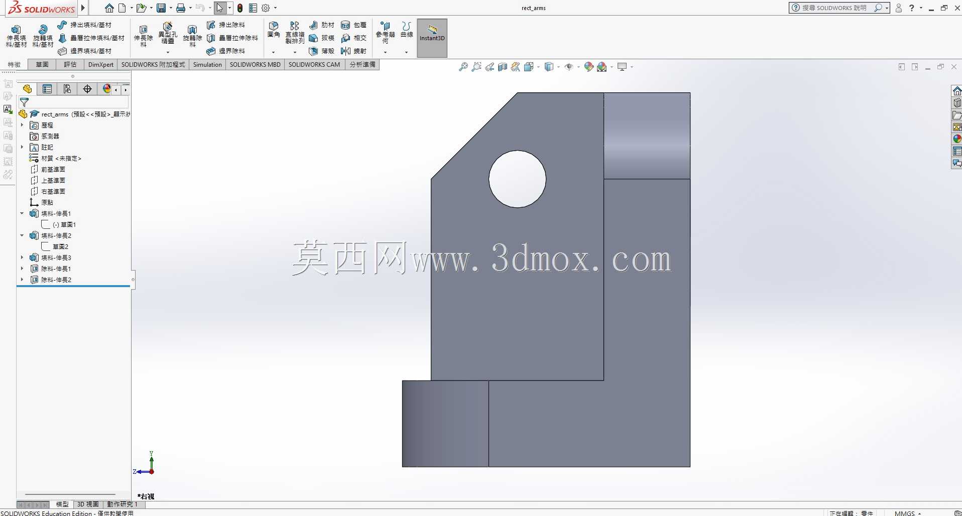The height and width of the screenshot is (516, 962).
Task: Select the 疊層拉伸填料/基材 loft boss tool
Action: [91, 38]
